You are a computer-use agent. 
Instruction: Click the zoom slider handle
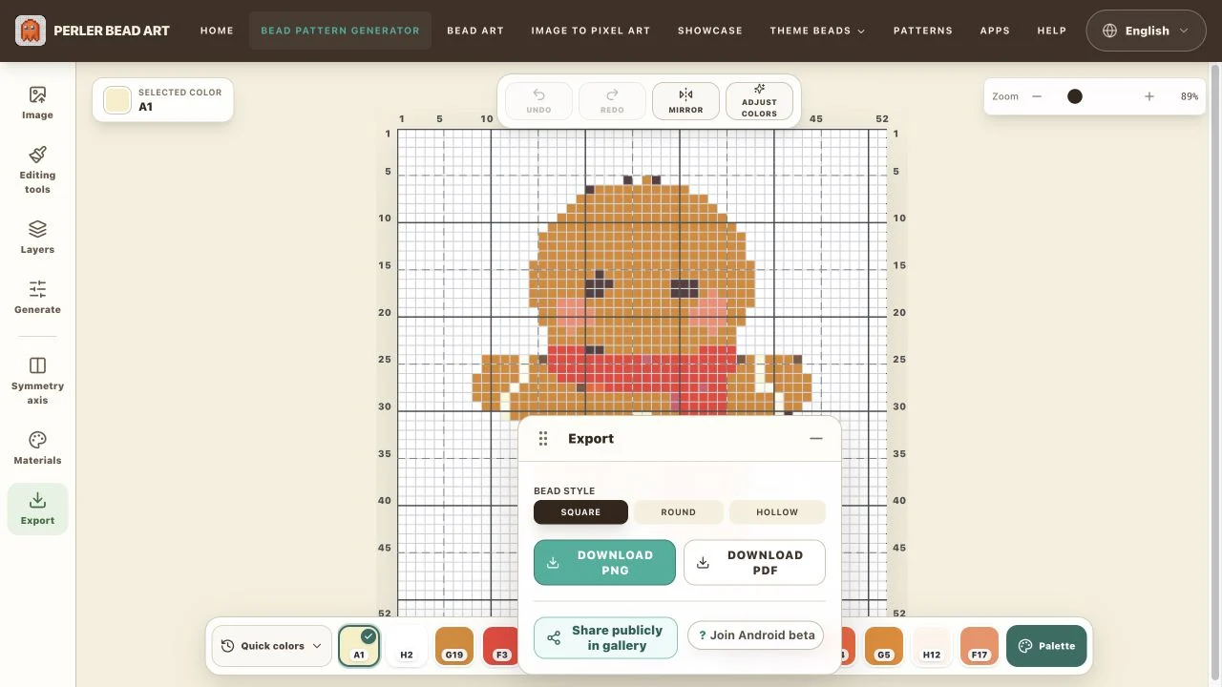1075,96
